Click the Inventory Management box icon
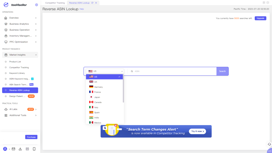Viewport: 272px width, 153px height. [x=6, y=36]
